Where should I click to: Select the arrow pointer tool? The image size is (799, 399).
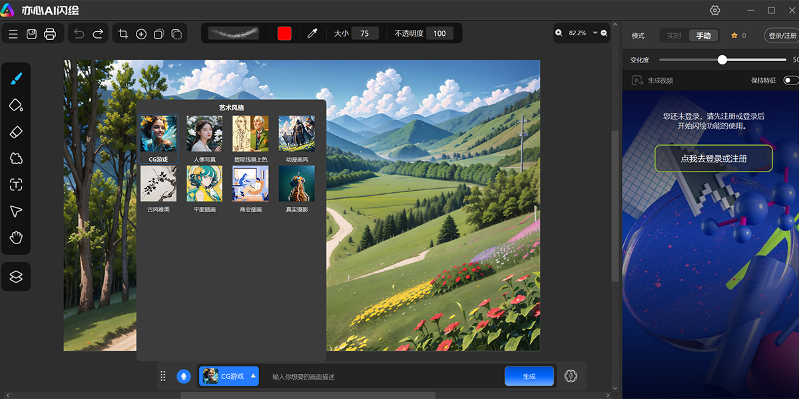point(16,211)
